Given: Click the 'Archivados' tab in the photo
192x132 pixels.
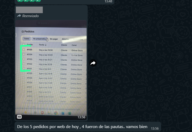Looking at the screenshot, I should tap(78, 39).
